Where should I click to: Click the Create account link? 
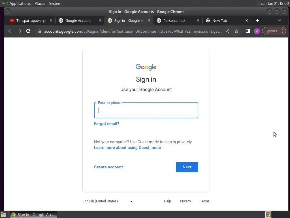[108, 167]
